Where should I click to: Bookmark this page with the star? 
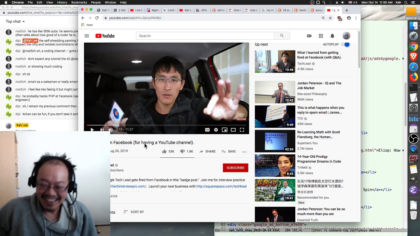(330, 18)
